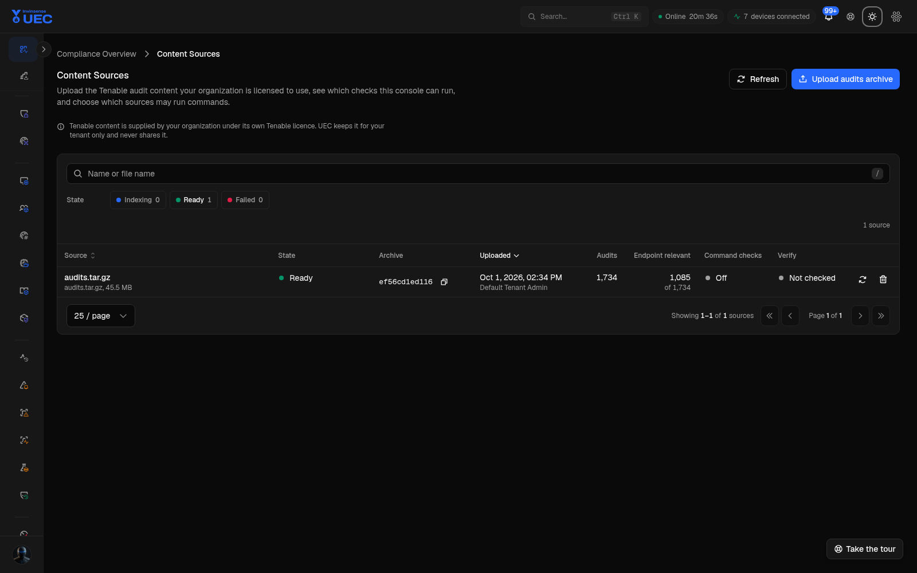
Task: Open the download-stairs sidebar icon
Action: (23, 76)
